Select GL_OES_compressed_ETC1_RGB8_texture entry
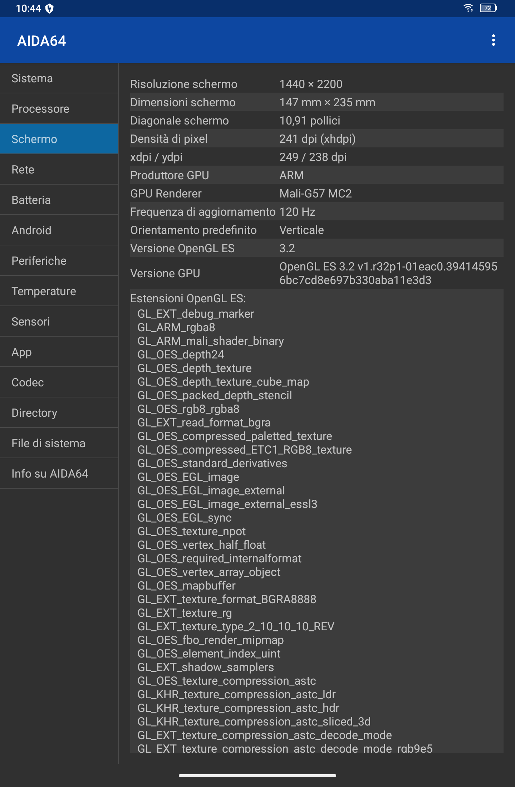This screenshot has width=515, height=787. click(x=245, y=450)
